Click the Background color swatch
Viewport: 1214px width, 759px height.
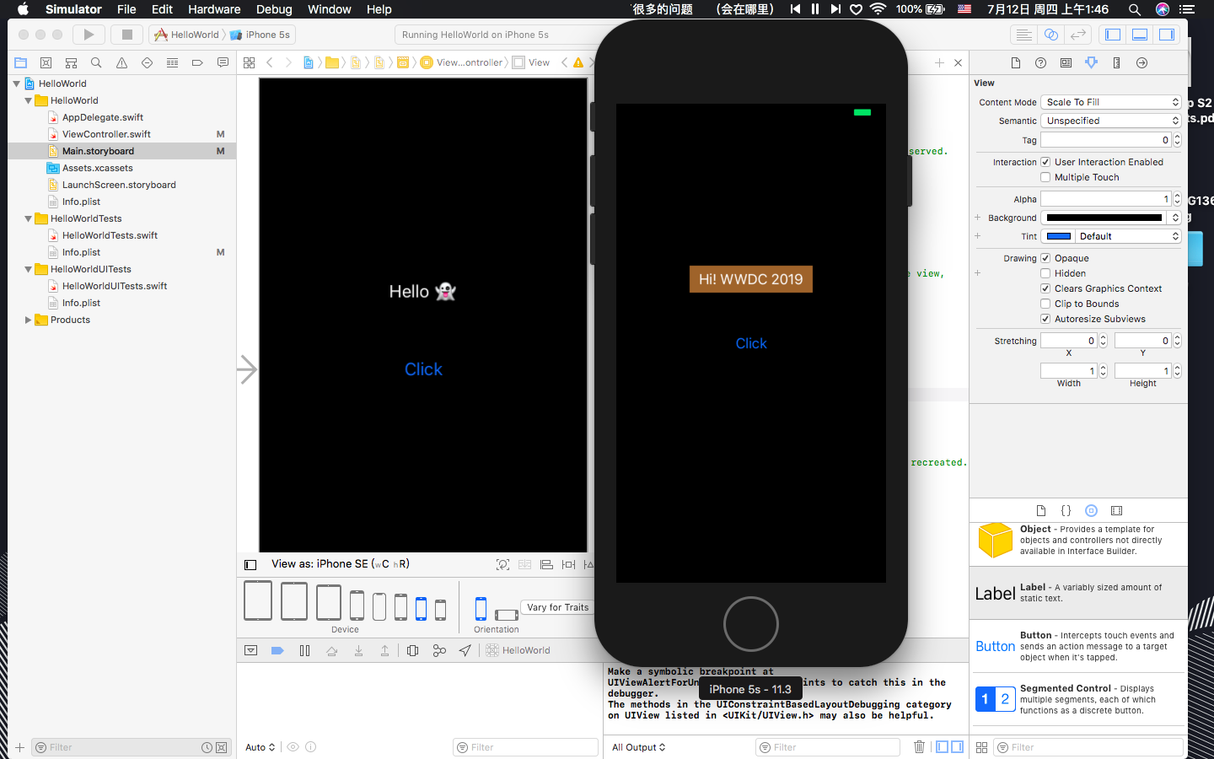(x=1104, y=218)
